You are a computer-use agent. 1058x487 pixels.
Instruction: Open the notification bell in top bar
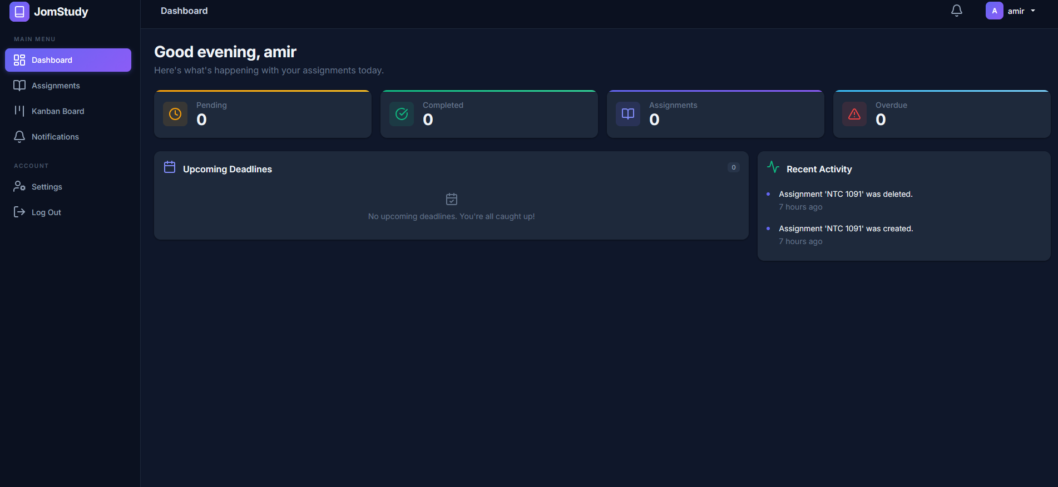tap(956, 11)
